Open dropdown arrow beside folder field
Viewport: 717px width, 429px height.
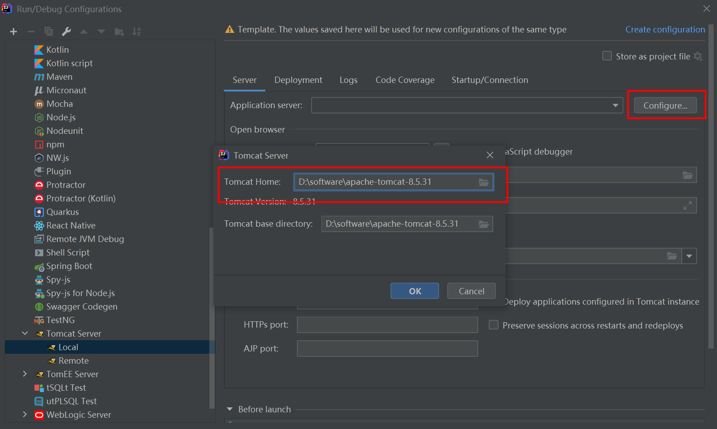point(689,256)
